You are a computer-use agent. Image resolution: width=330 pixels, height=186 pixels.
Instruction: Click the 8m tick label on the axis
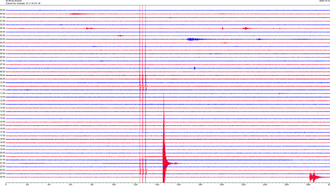pos(92,185)
